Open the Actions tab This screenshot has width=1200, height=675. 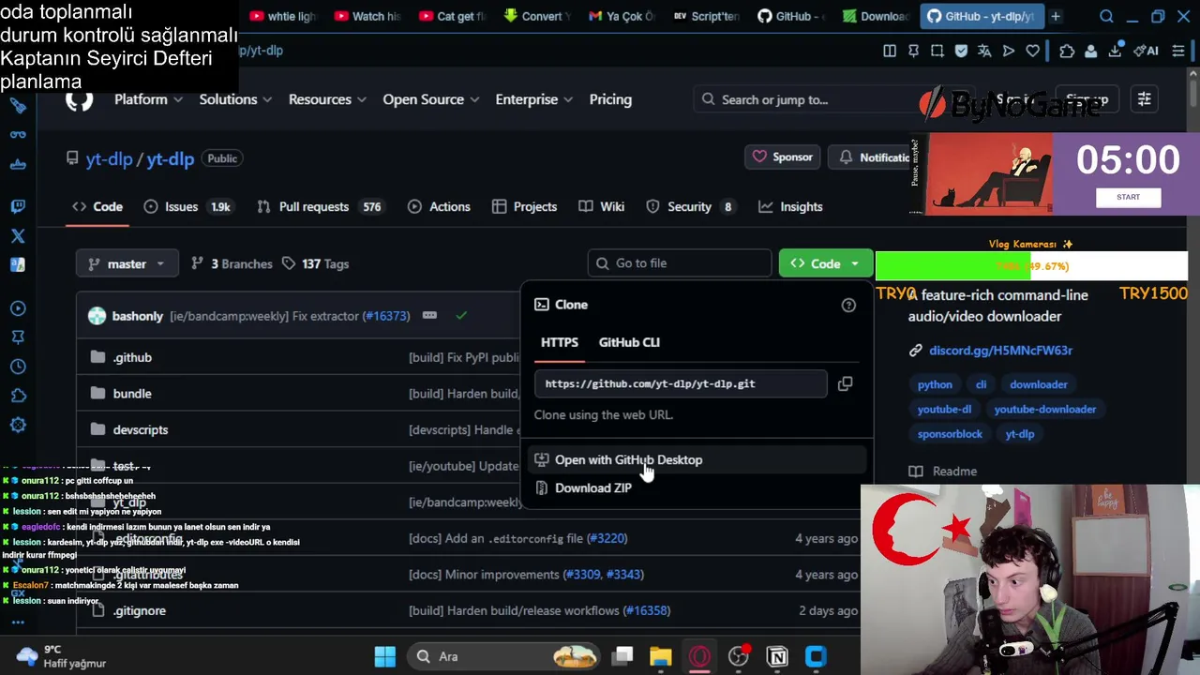(x=440, y=207)
